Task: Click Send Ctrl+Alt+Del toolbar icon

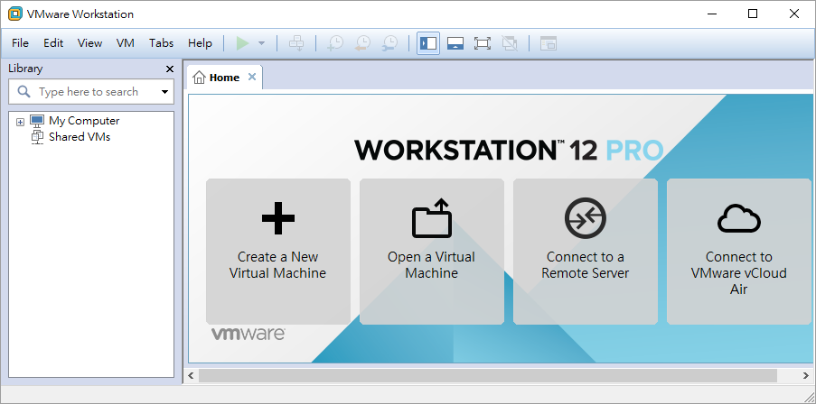Action: [296, 43]
